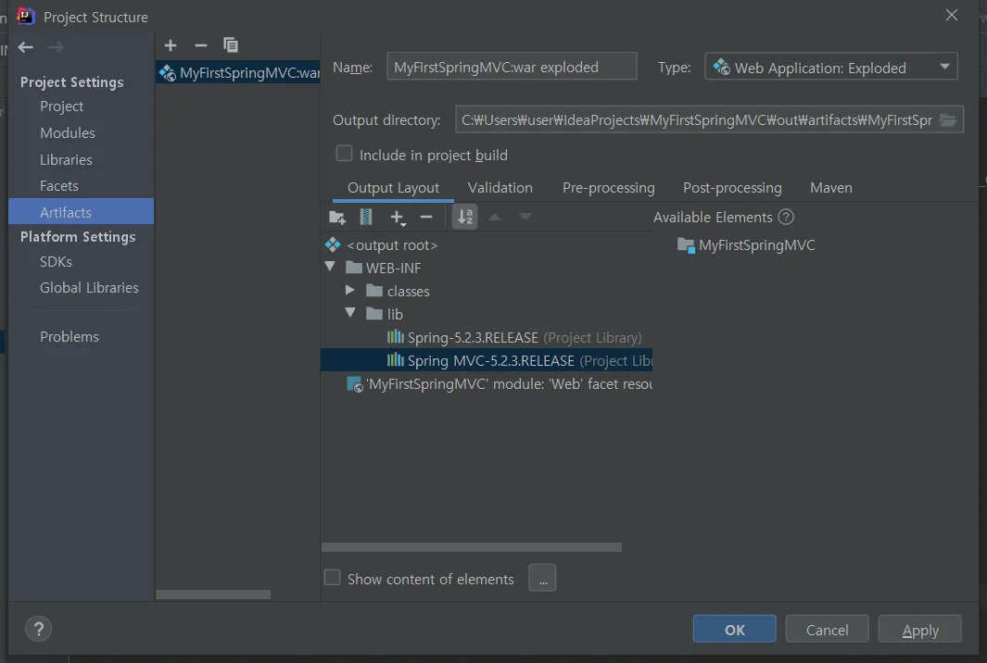Click the copy artifact icon
The width and height of the screenshot is (987, 663).
tap(231, 45)
